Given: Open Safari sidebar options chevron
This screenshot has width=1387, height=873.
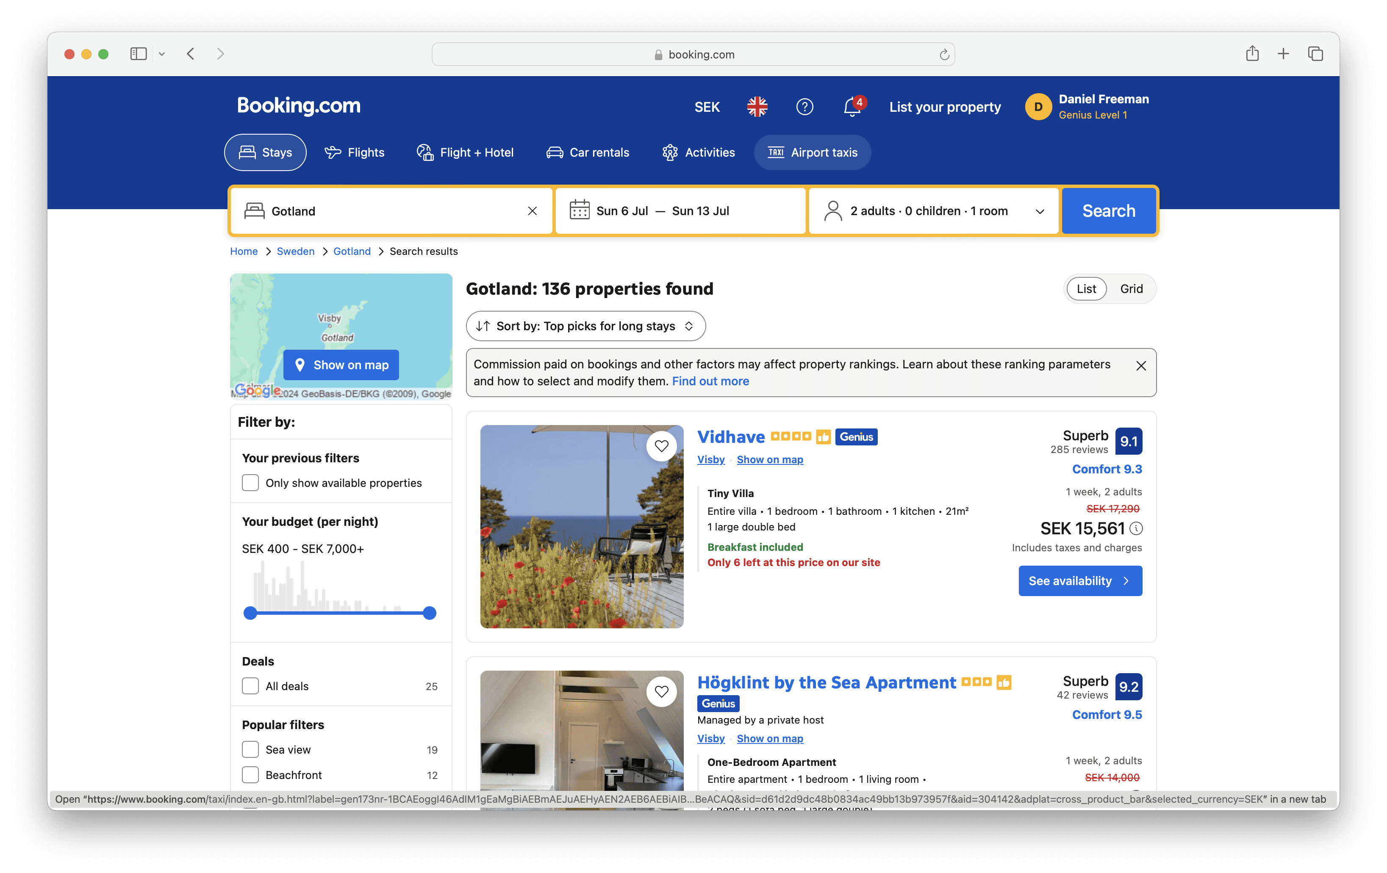Looking at the screenshot, I should coord(162,53).
